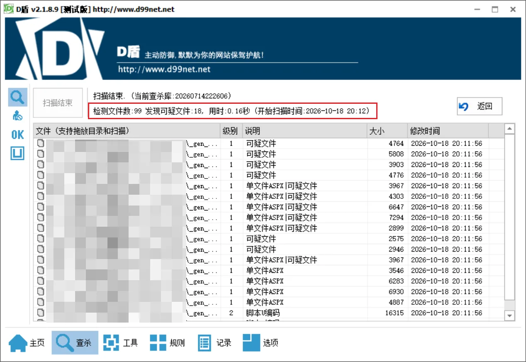Screen dimensions: 526x362
Task: Click the list scrollbar up arrow
Action: tap(510, 129)
